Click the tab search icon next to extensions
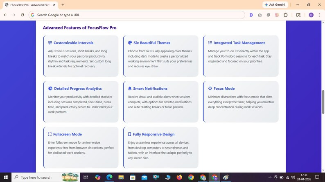This screenshot has height=182, width=325. pyautogui.click(x=298, y=15)
